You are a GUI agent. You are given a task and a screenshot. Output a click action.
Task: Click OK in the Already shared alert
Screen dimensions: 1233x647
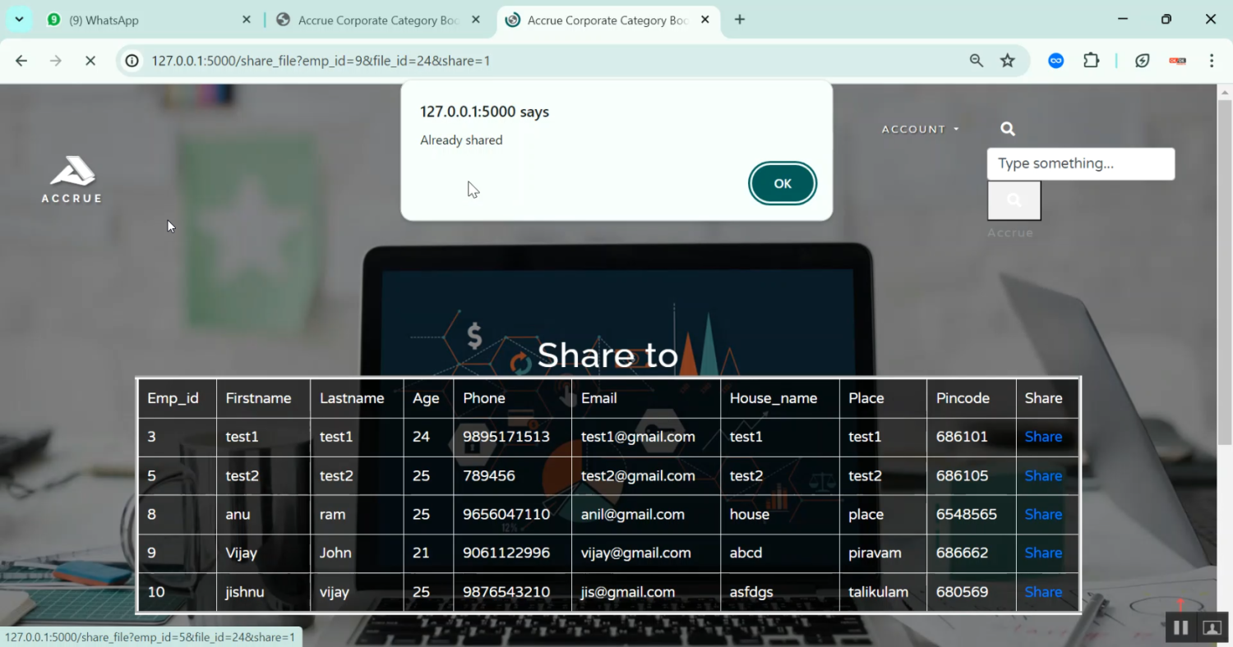pyautogui.click(x=782, y=183)
